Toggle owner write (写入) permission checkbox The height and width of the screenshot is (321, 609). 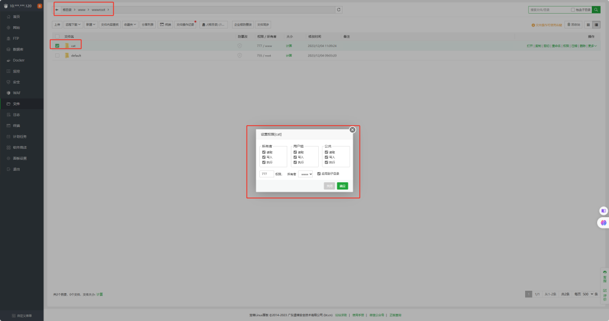pos(263,157)
